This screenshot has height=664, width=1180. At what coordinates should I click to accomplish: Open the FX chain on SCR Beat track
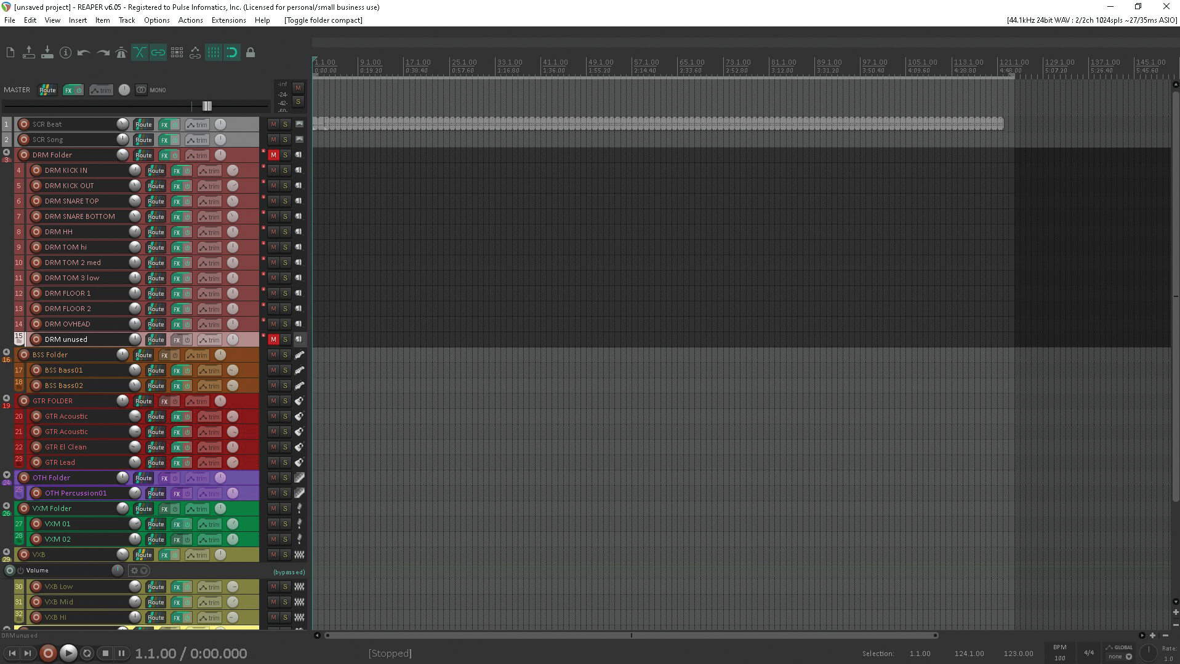164,124
